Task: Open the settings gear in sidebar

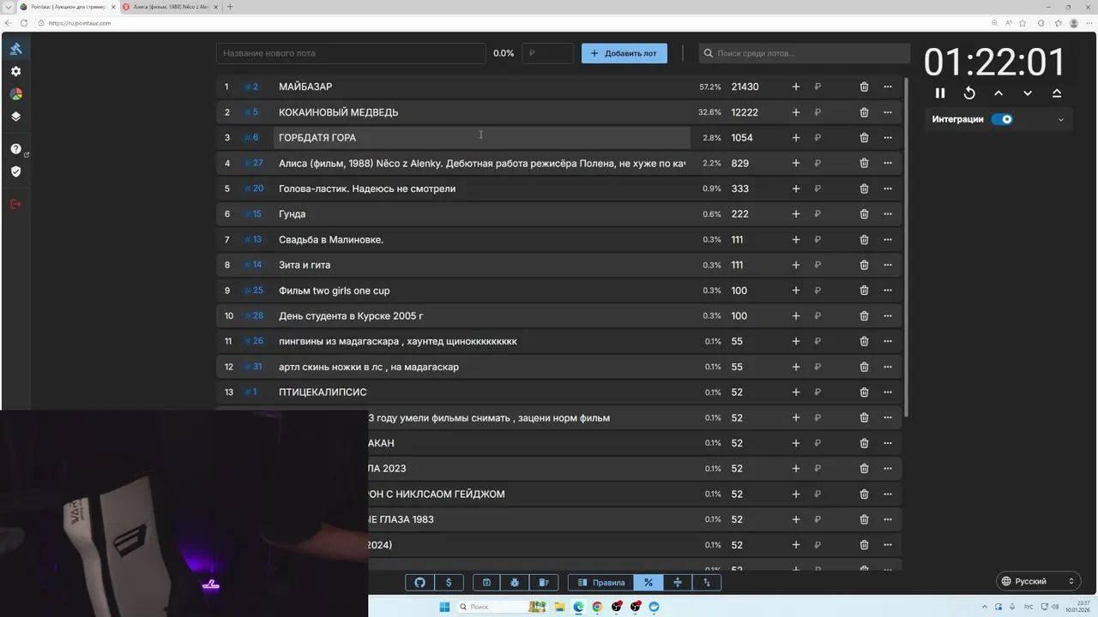Action: (15, 72)
